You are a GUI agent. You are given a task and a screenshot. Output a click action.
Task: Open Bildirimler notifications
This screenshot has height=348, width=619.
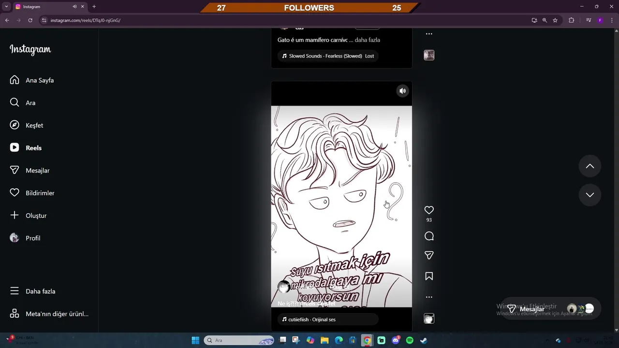click(x=32, y=193)
